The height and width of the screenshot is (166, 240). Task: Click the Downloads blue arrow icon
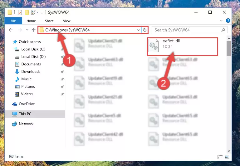coord(17,72)
